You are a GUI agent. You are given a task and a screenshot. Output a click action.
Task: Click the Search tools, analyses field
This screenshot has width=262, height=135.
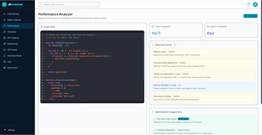point(69,5)
